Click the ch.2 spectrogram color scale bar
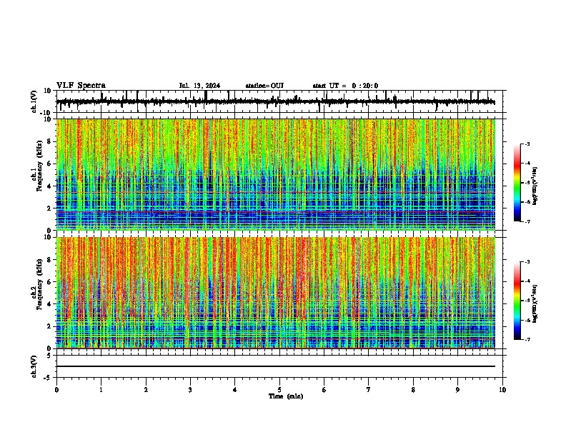 coord(517,301)
